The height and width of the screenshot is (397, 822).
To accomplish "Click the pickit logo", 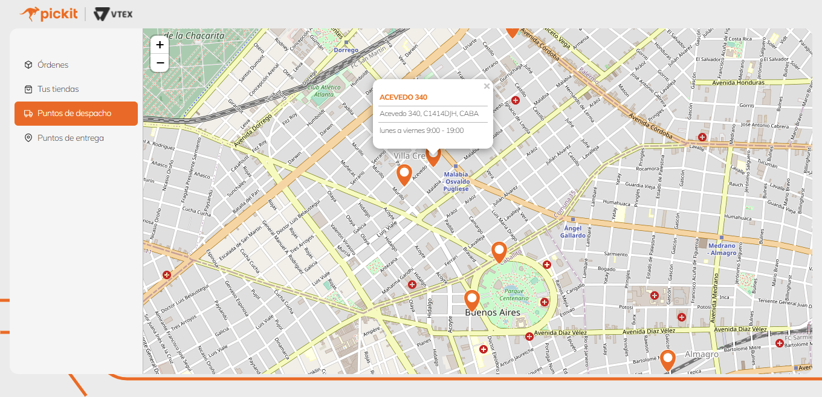I will tap(49, 13).
